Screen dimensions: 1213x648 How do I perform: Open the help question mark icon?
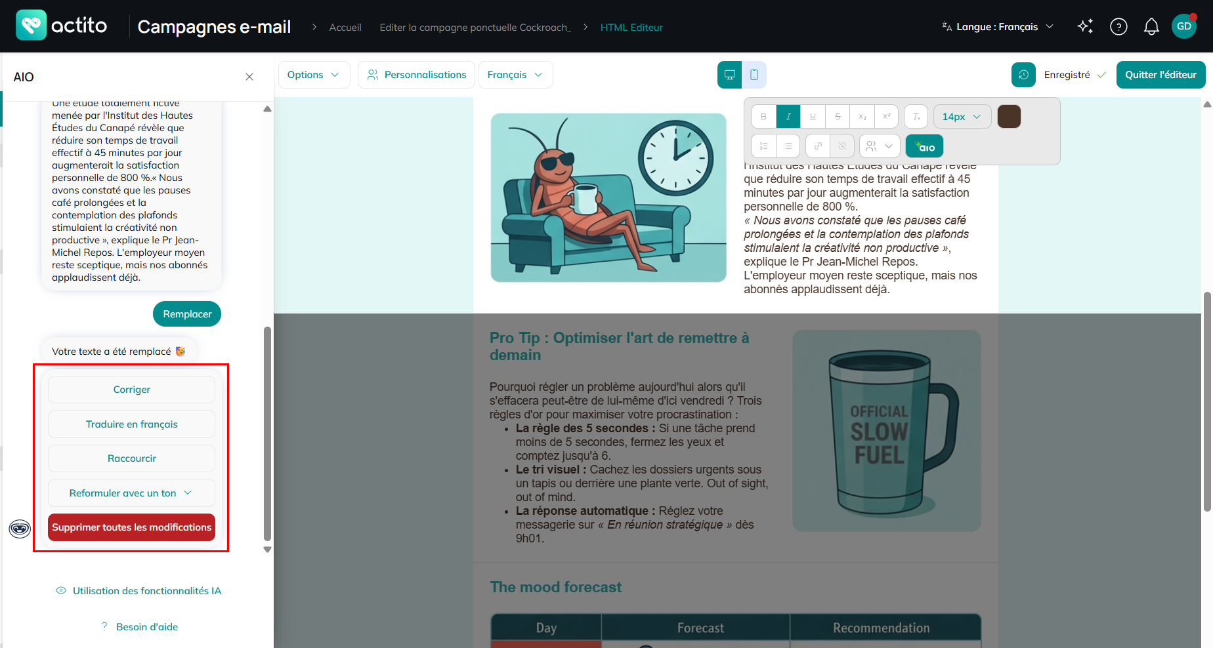(x=1118, y=26)
